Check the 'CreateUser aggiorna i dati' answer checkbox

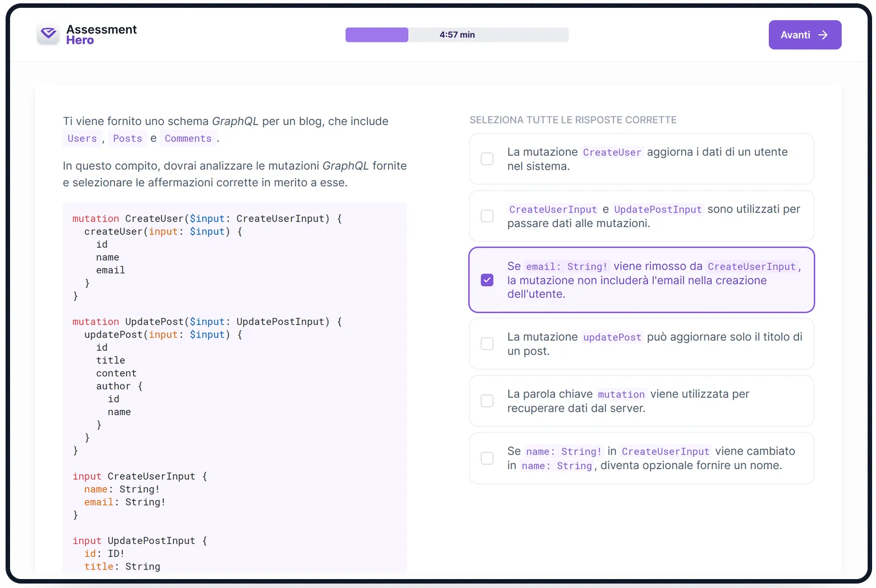pyautogui.click(x=487, y=159)
